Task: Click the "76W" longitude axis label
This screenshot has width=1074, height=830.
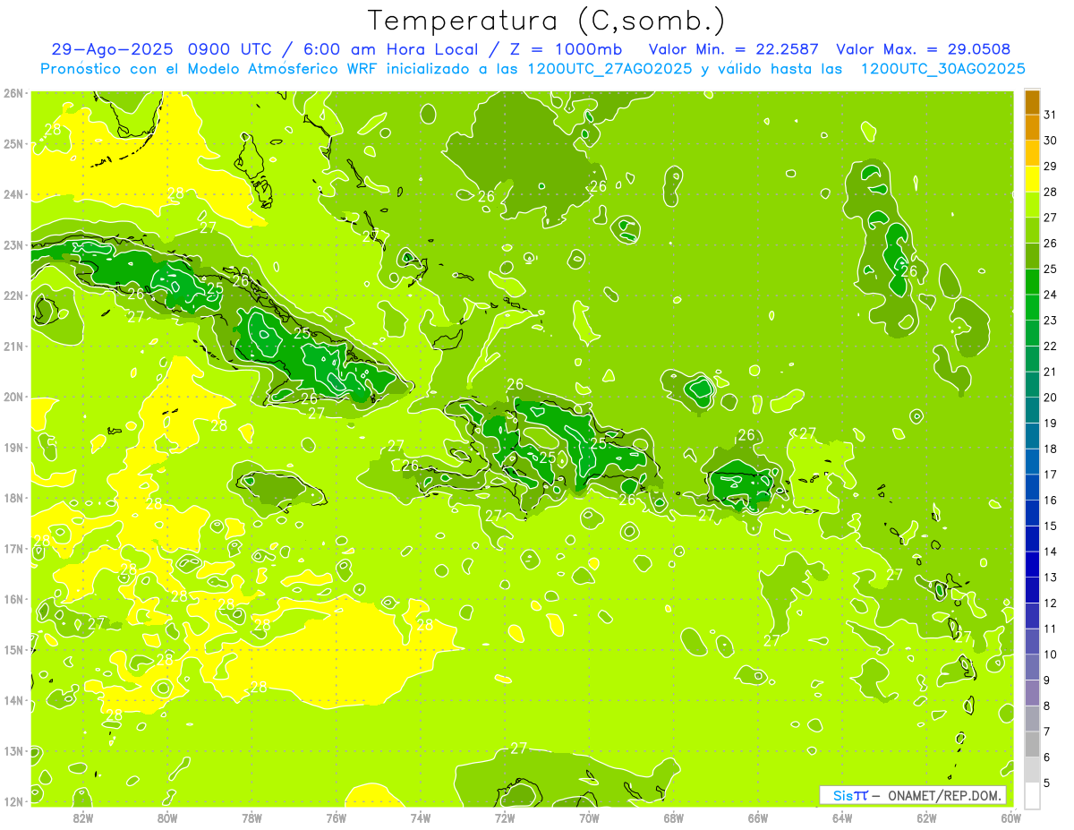Action: 336,817
